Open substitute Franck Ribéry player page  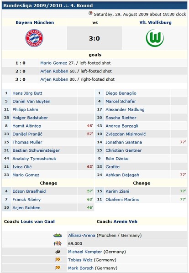click(x=26, y=200)
